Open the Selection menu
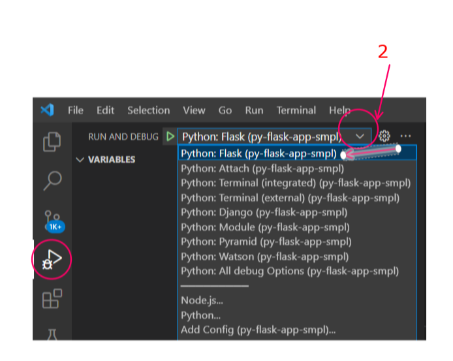 coord(148,110)
